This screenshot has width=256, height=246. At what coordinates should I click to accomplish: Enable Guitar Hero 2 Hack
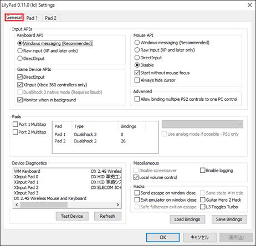click(x=221, y=200)
